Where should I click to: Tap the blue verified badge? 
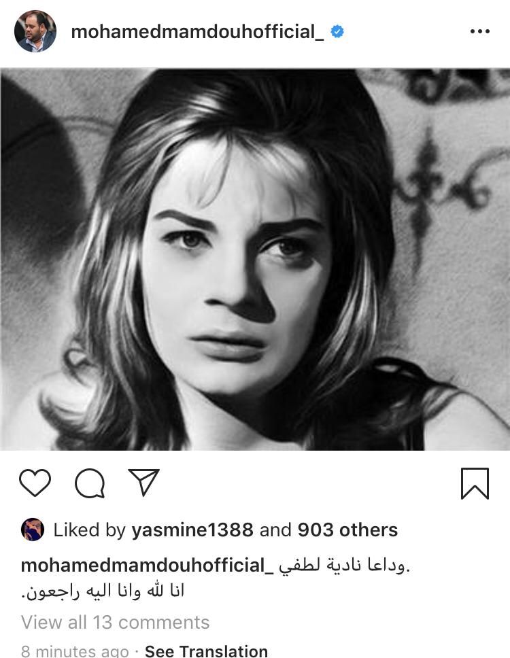point(337,31)
